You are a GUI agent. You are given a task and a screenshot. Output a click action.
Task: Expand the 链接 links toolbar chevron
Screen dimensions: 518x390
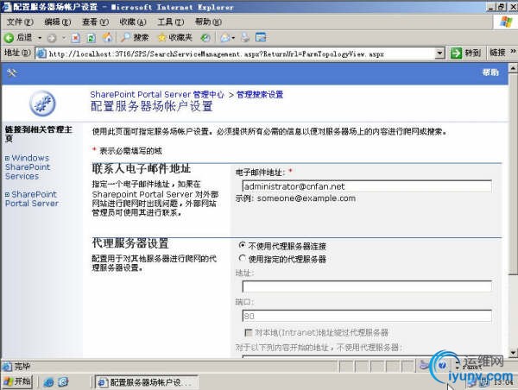pos(513,52)
